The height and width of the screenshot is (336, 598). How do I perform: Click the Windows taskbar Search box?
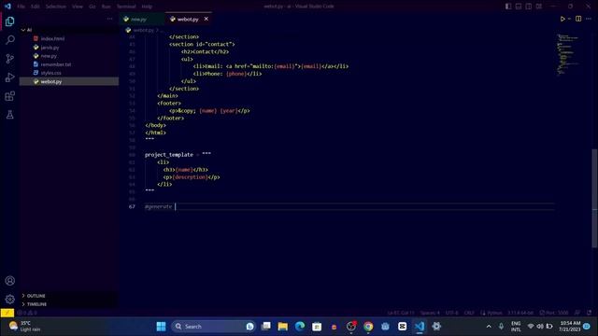pos(213,327)
